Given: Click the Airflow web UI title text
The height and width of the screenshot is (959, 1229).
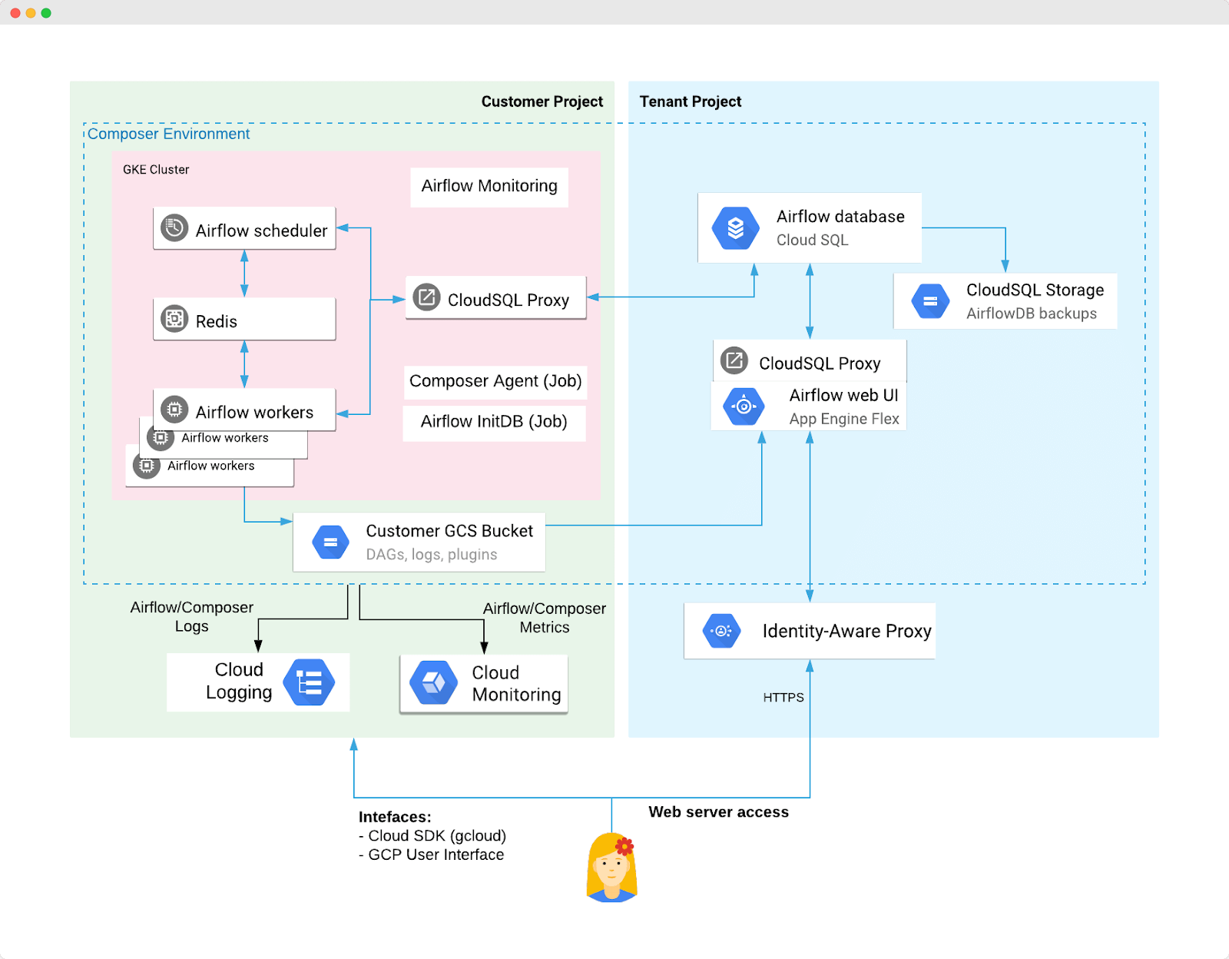Looking at the screenshot, I should click(x=843, y=395).
